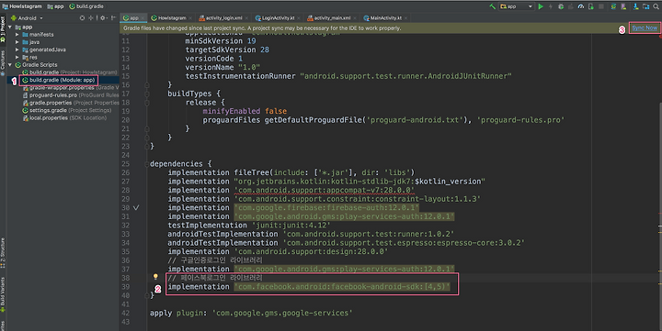The image size is (662, 331).
Task: Select build.gradle (Module: app) file
Action: point(59,80)
